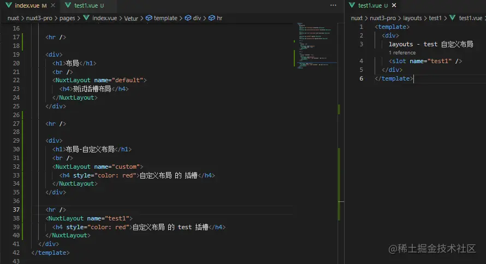Open the More Actions ellipsis menu
This screenshot has height=264, width=486.
pyautogui.click(x=333, y=5)
